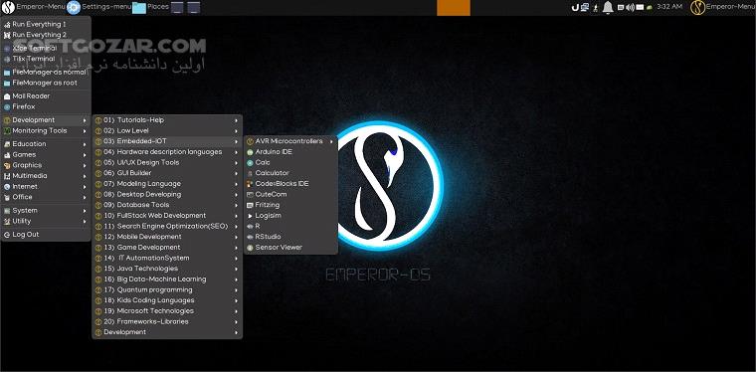756x372 pixels.
Task: Select 03) Embedded-IOT menu item
Action: pos(167,141)
